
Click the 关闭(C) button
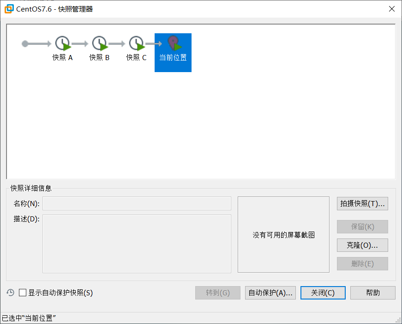click(323, 293)
